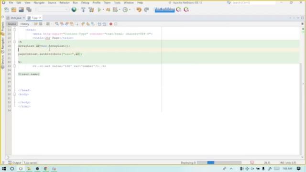Click the Shift Line Left icon

99,24
